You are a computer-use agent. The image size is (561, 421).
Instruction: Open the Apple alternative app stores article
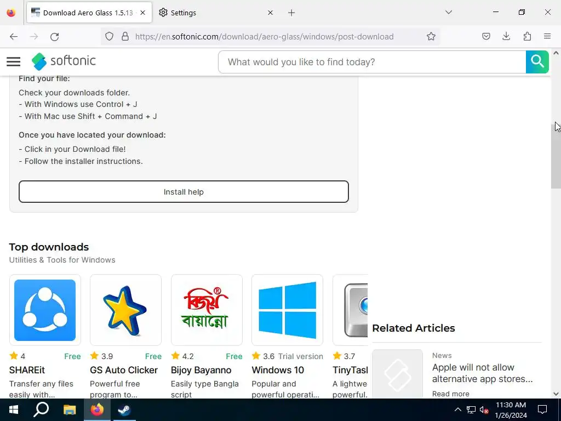(482, 373)
